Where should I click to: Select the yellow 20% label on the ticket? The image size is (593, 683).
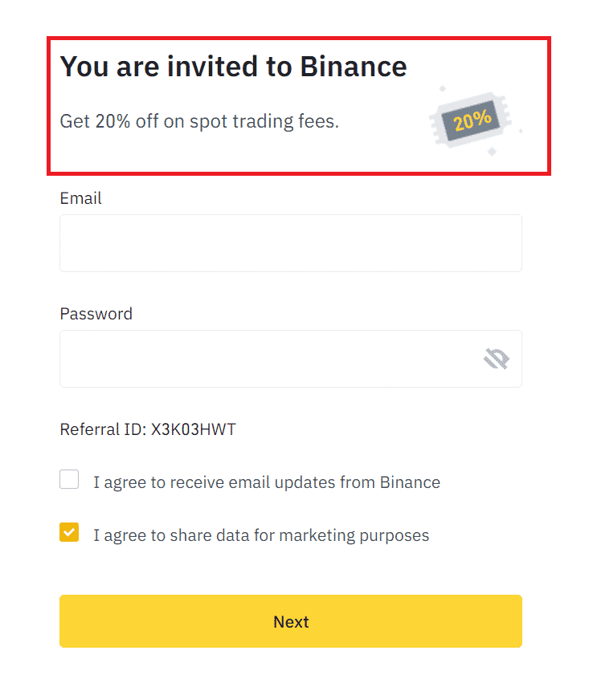coord(471,119)
